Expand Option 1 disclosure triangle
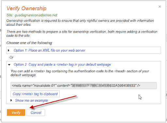 tap(8, 50)
